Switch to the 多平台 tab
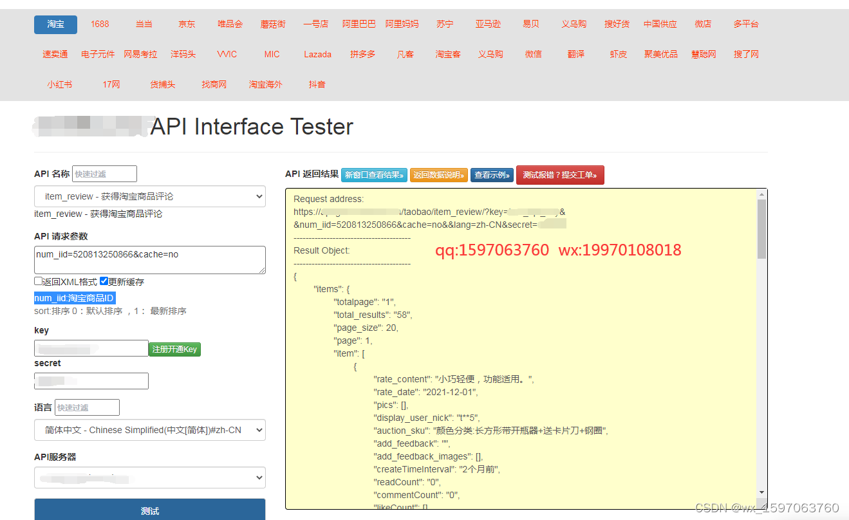This screenshot has height=520, width=849. (x=746, y=24)
